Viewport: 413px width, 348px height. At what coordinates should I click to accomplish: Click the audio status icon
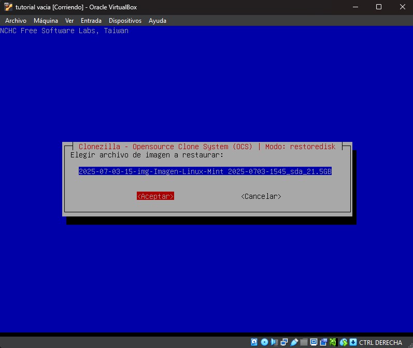click(274, 342)
